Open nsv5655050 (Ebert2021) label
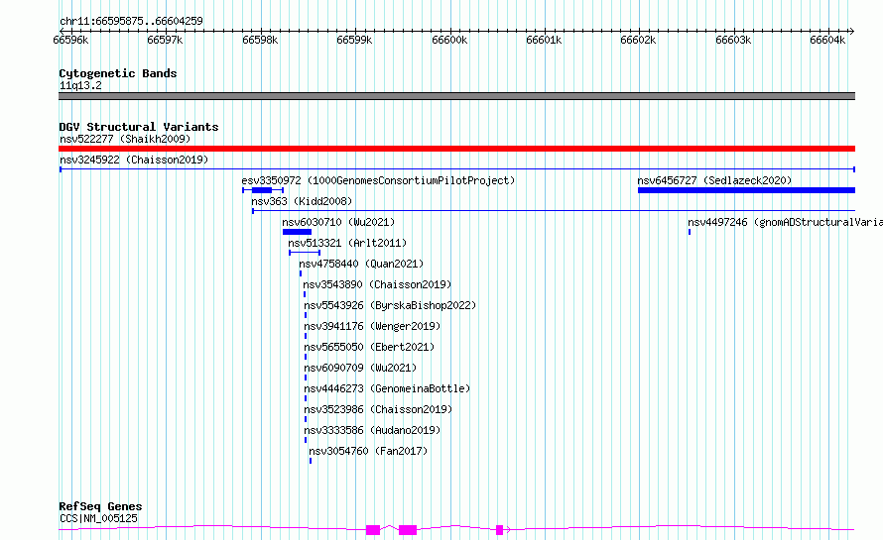 point(369,347)
